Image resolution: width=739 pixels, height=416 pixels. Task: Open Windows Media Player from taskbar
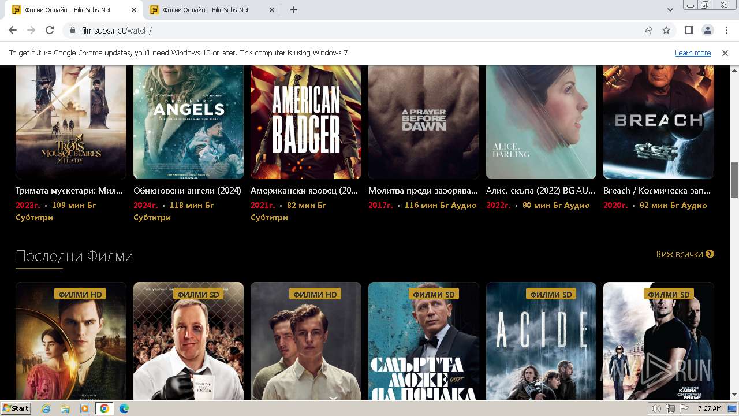point(85,408)
